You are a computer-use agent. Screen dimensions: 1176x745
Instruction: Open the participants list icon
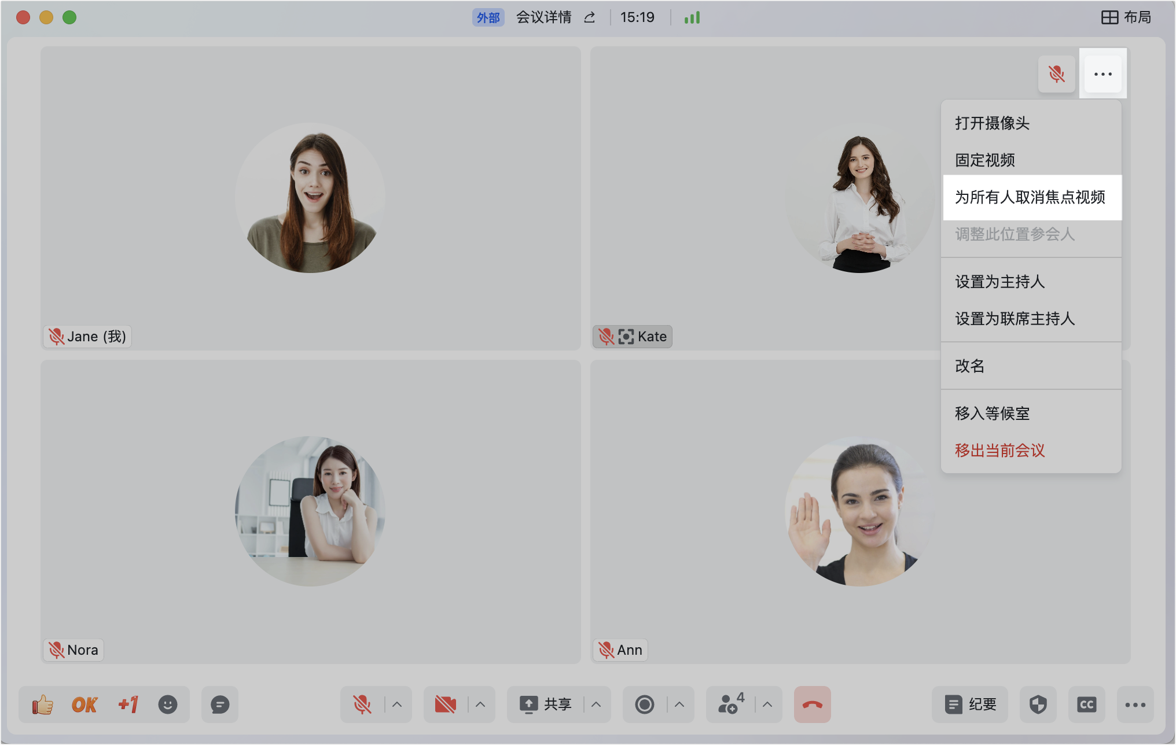(728, 705)
